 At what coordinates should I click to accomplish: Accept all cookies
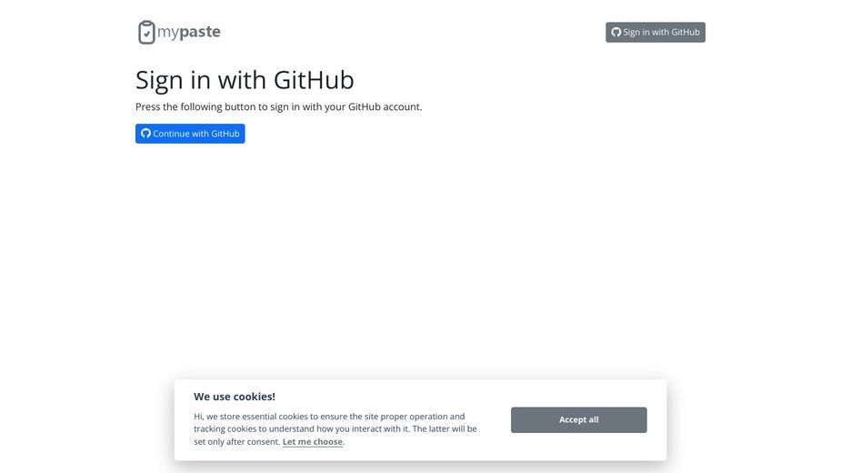579,420
